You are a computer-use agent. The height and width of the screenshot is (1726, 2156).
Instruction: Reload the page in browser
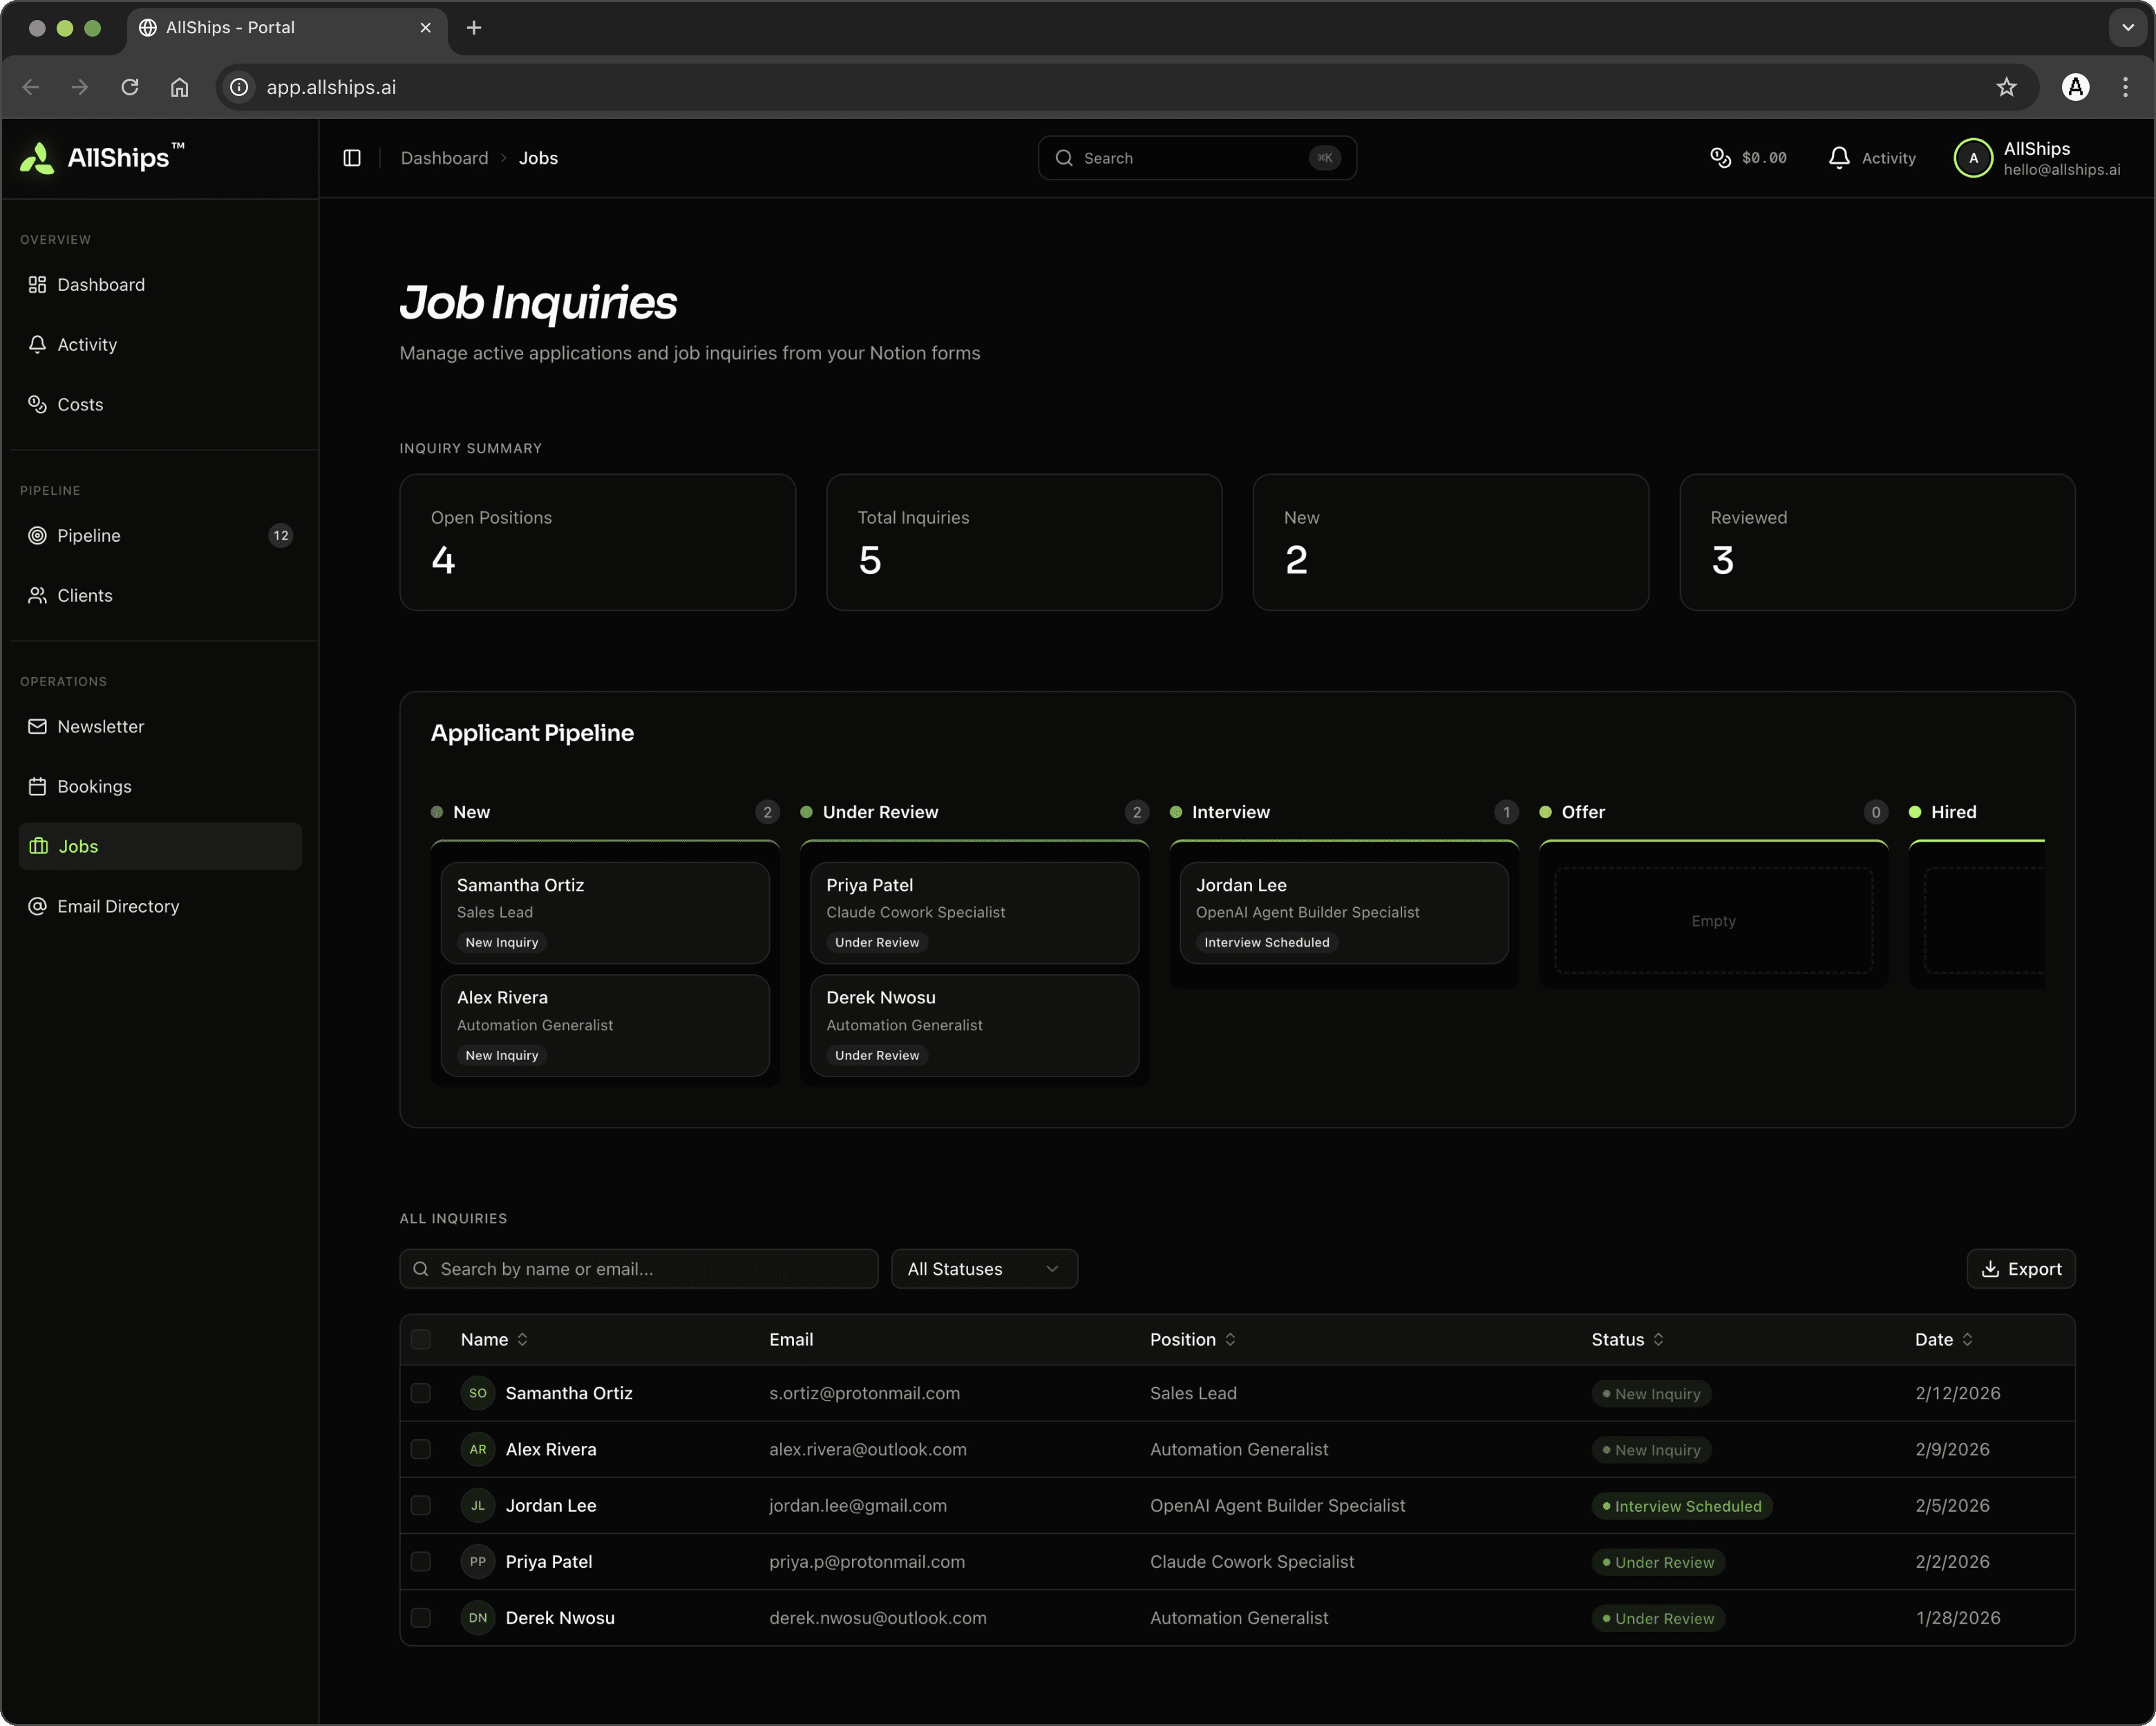click(x=130, y=87)
